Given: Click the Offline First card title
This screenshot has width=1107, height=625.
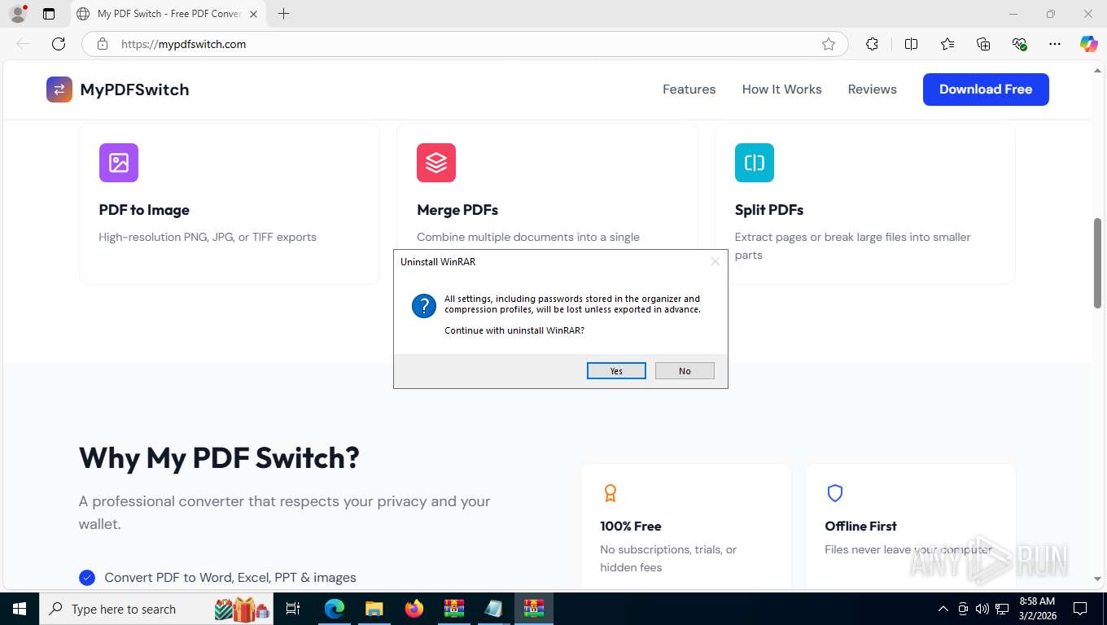Looking at the screenshot, I should point(860,527).
